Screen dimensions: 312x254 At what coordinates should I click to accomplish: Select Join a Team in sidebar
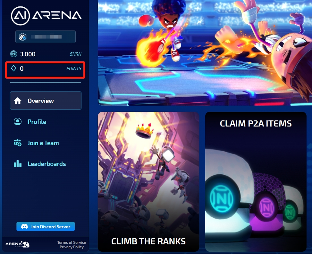[43, 143]
